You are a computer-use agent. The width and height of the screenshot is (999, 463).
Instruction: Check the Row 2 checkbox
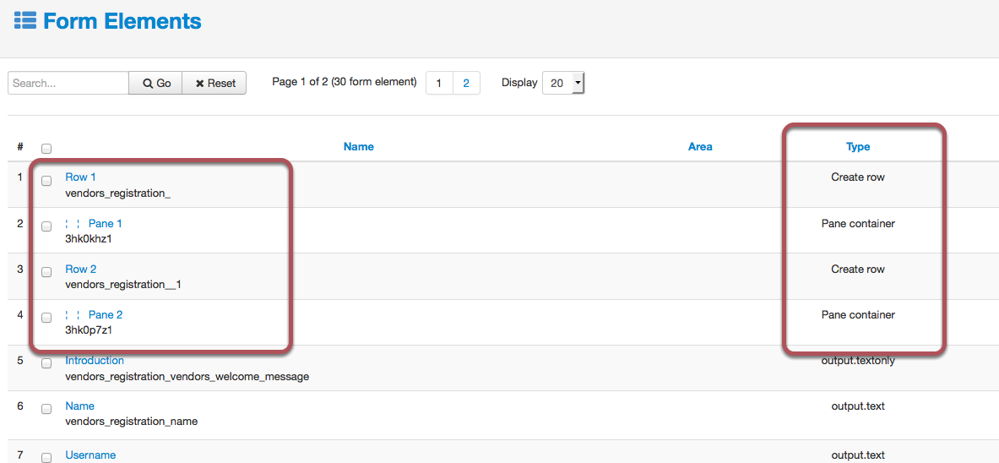[x=46, y=272]
